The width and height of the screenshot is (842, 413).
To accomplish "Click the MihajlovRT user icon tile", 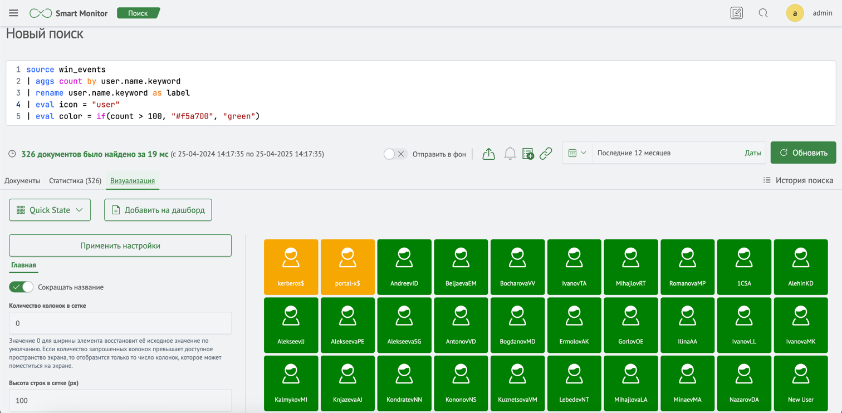I will pyautogui.click(x=631, y=267).
